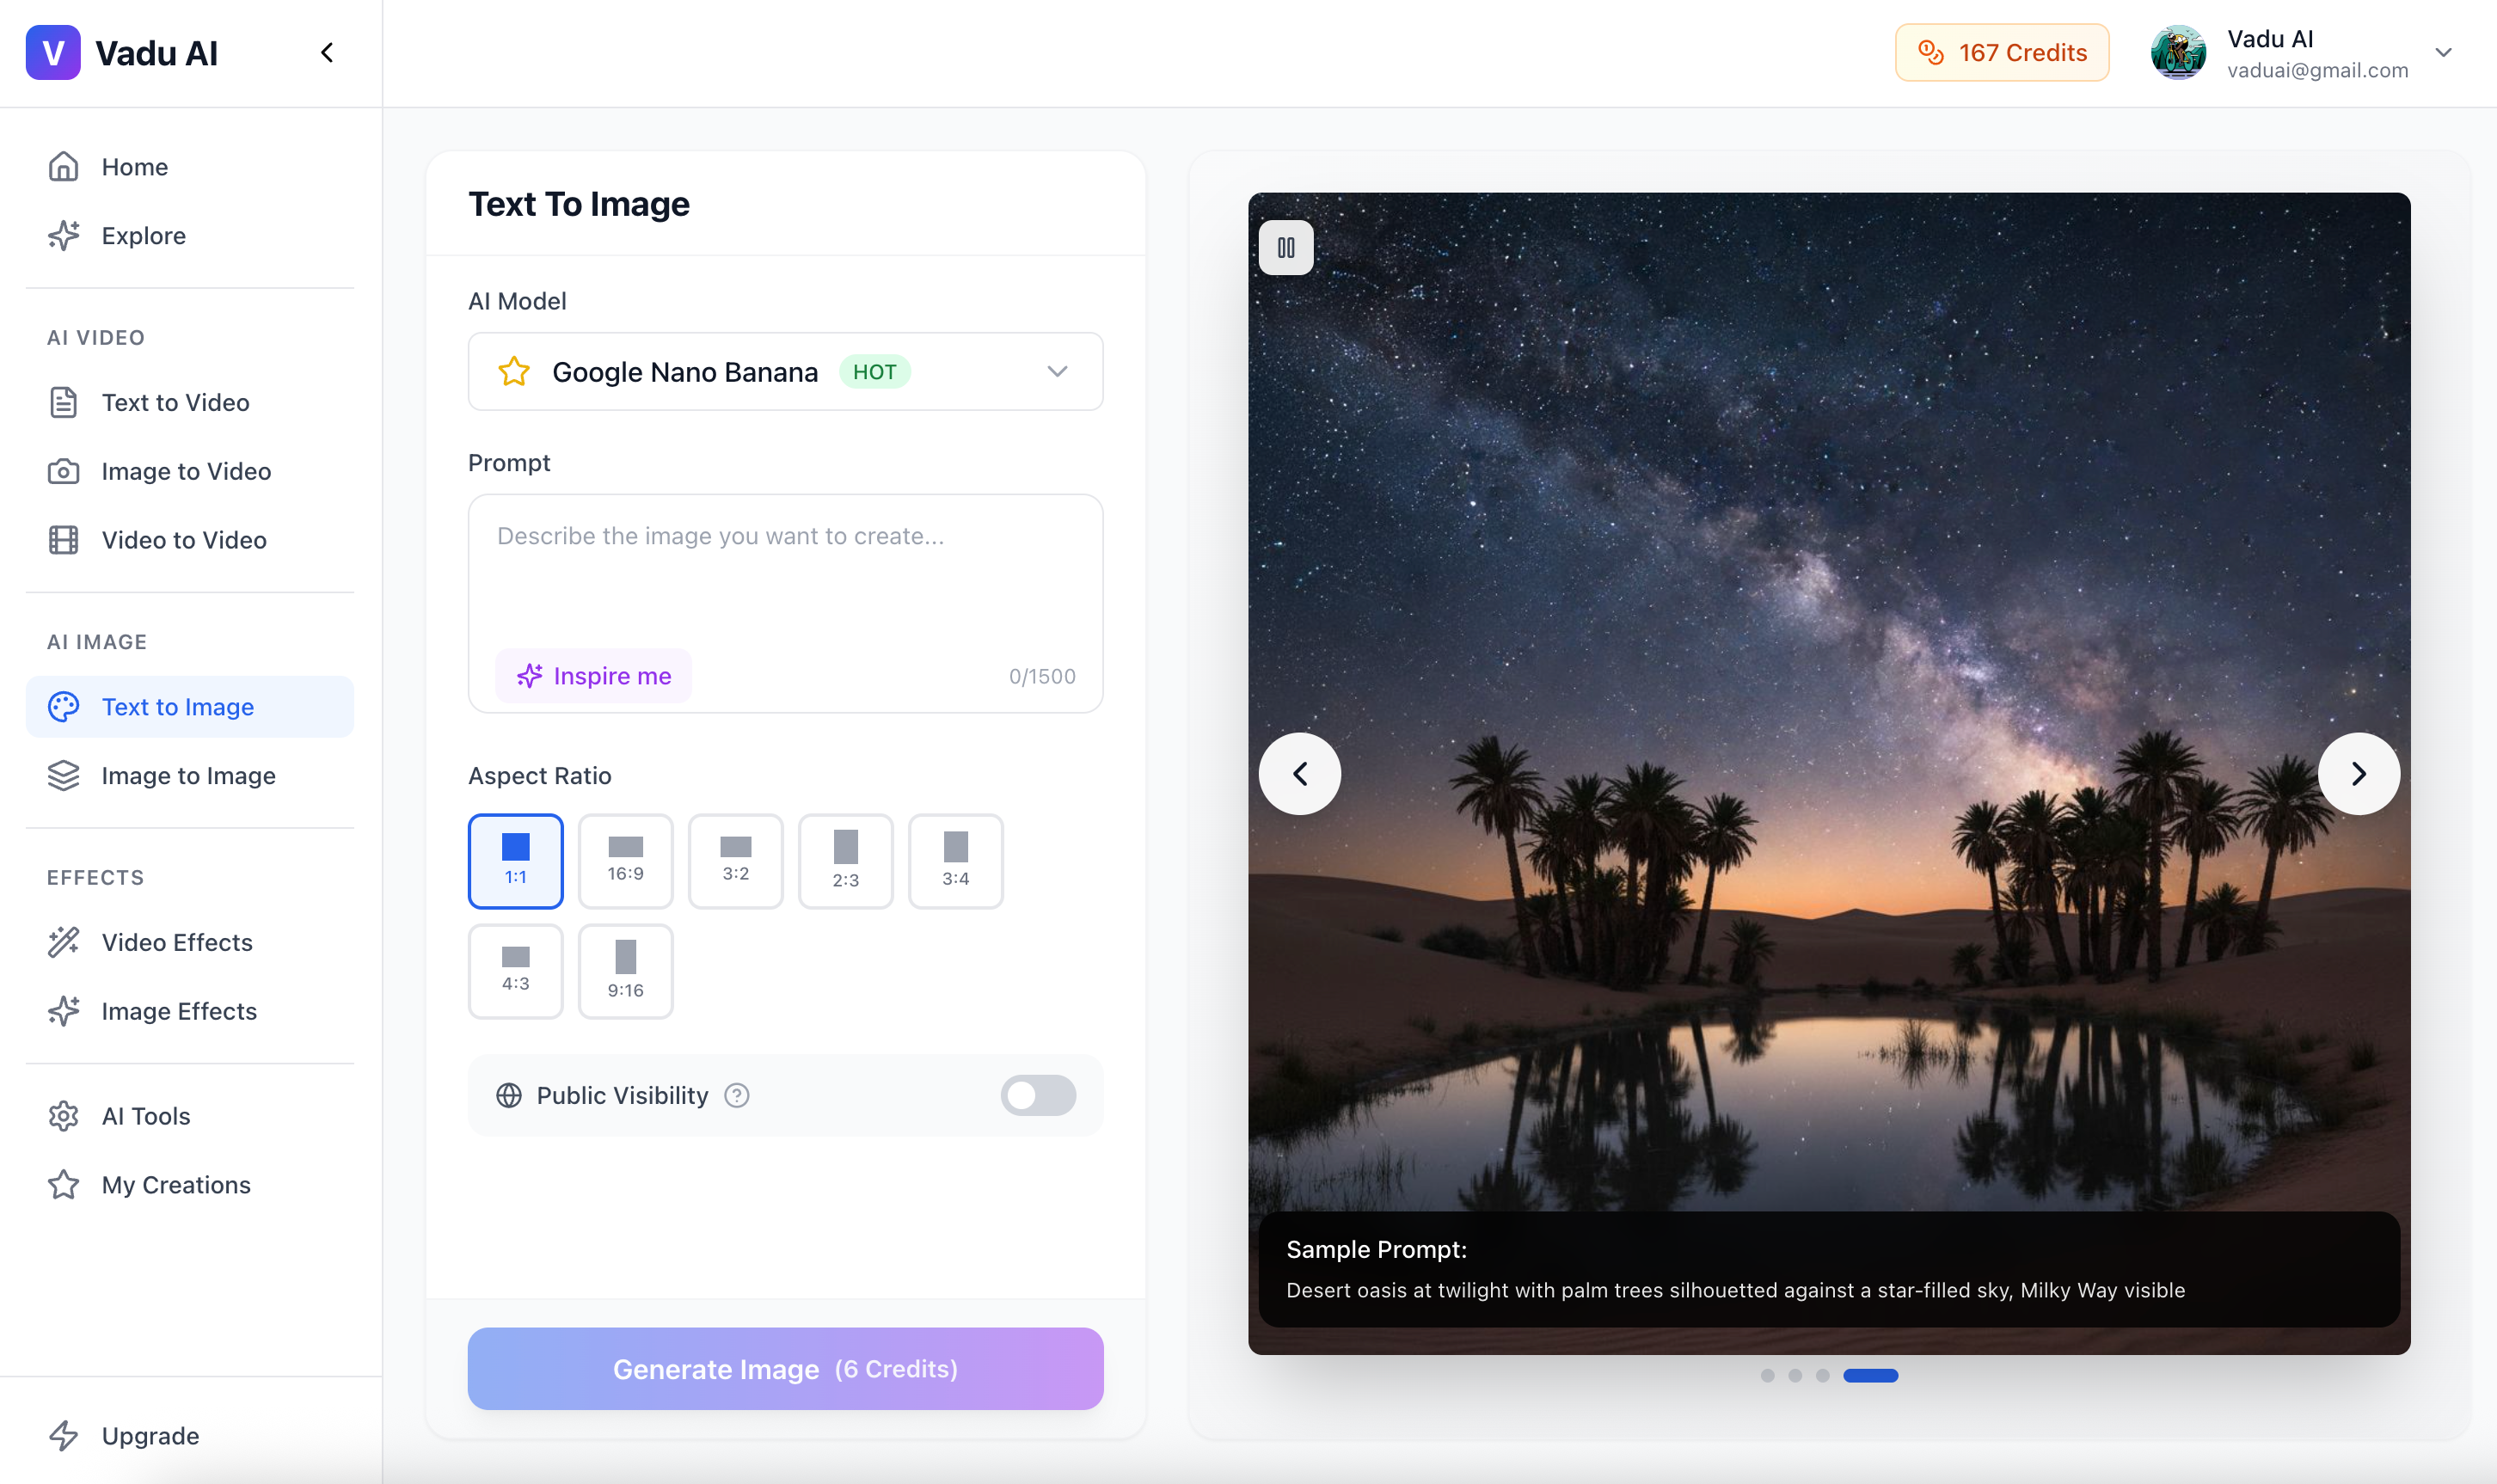Viewport: 2497px width, 1484px height.
Task: Click the Inspire me button
Action: pyautogui.click(x=593, y=675)
